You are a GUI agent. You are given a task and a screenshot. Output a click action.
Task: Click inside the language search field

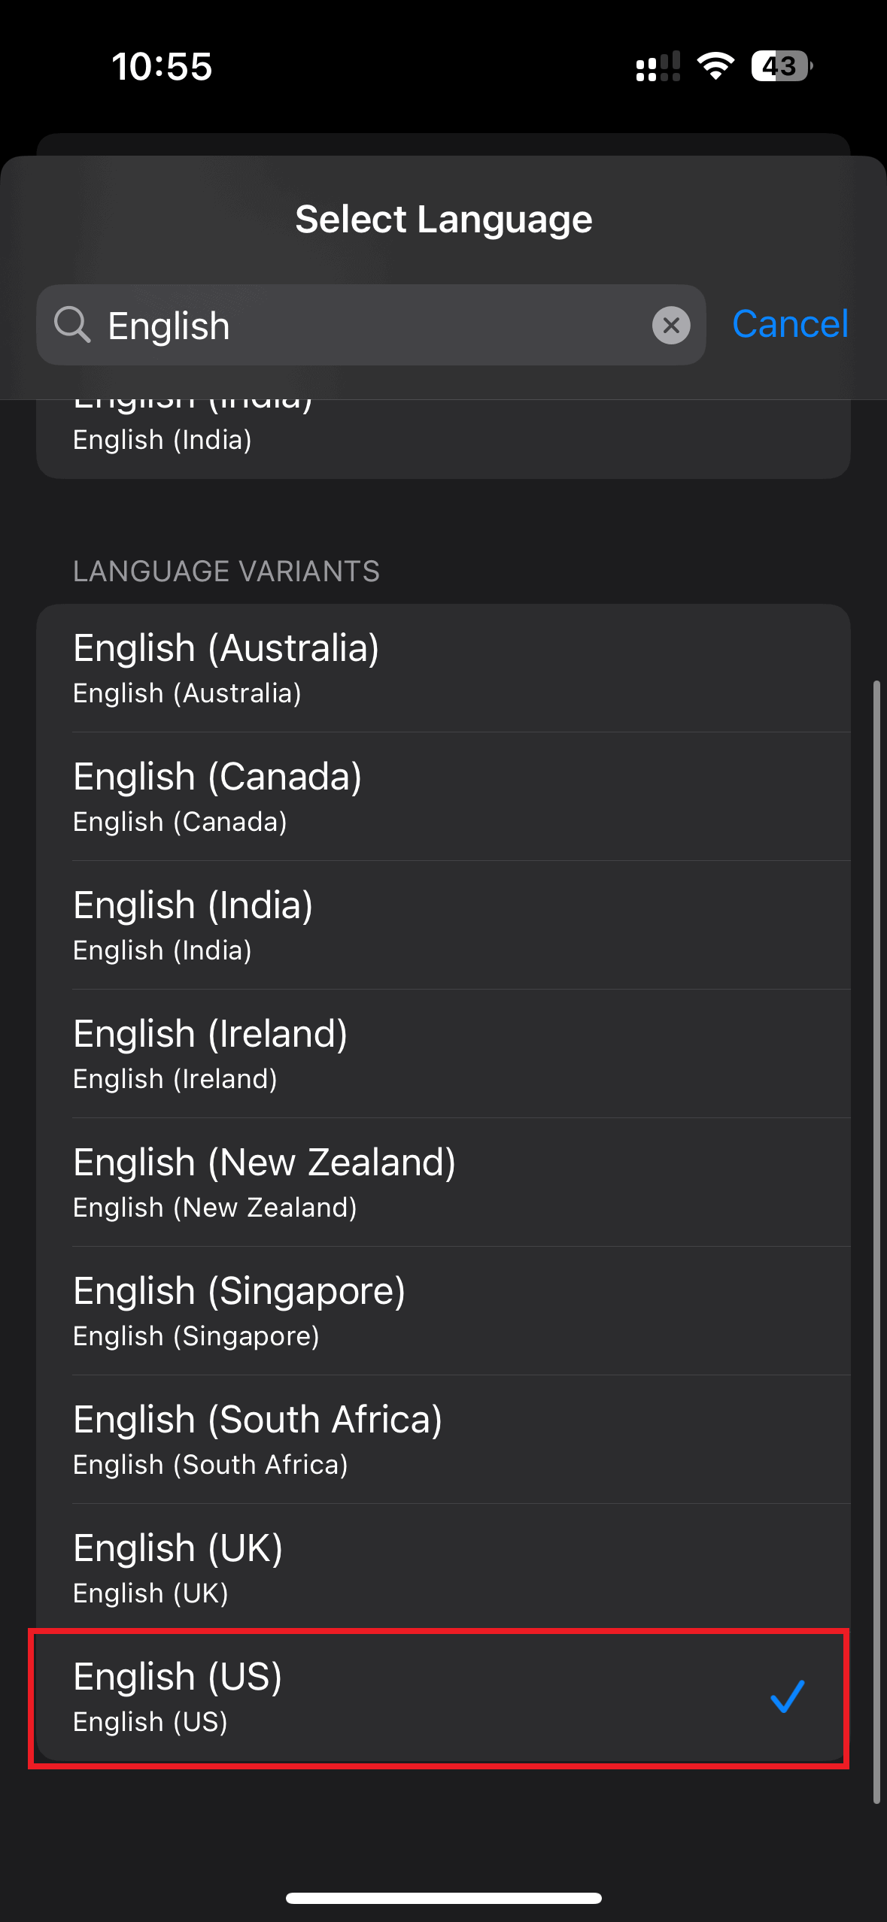(376, 325)
